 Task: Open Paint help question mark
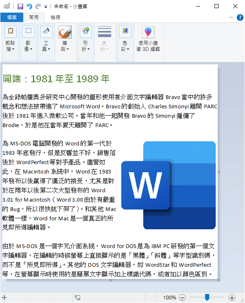point(240,18)
